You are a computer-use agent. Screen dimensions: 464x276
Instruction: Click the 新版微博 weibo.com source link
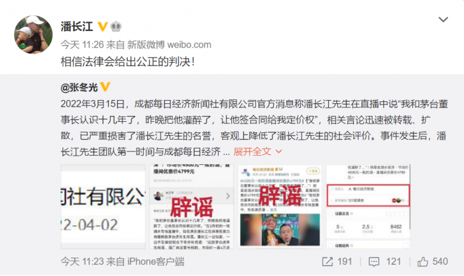click(169, 44)
